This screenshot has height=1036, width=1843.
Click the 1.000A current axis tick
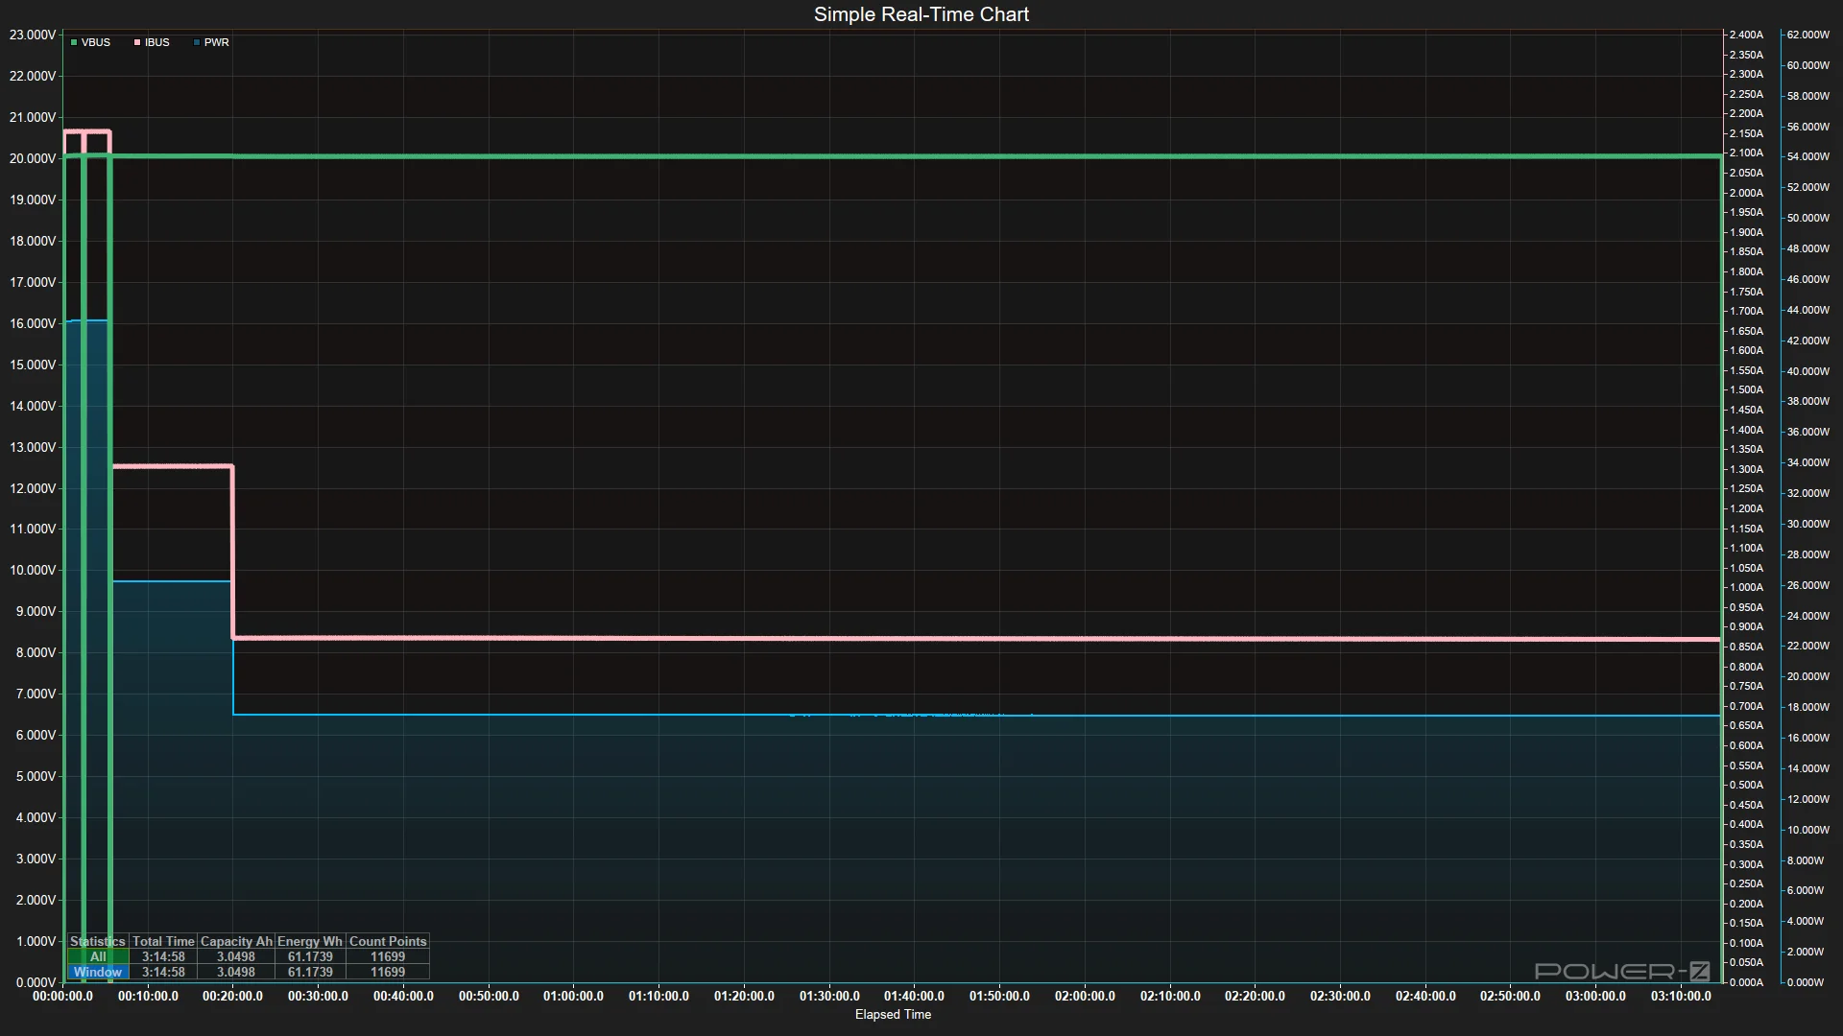tap(1746, 587)
